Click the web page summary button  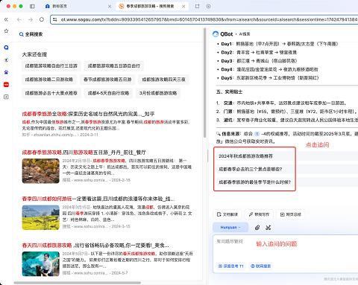[x=290, y=214]
